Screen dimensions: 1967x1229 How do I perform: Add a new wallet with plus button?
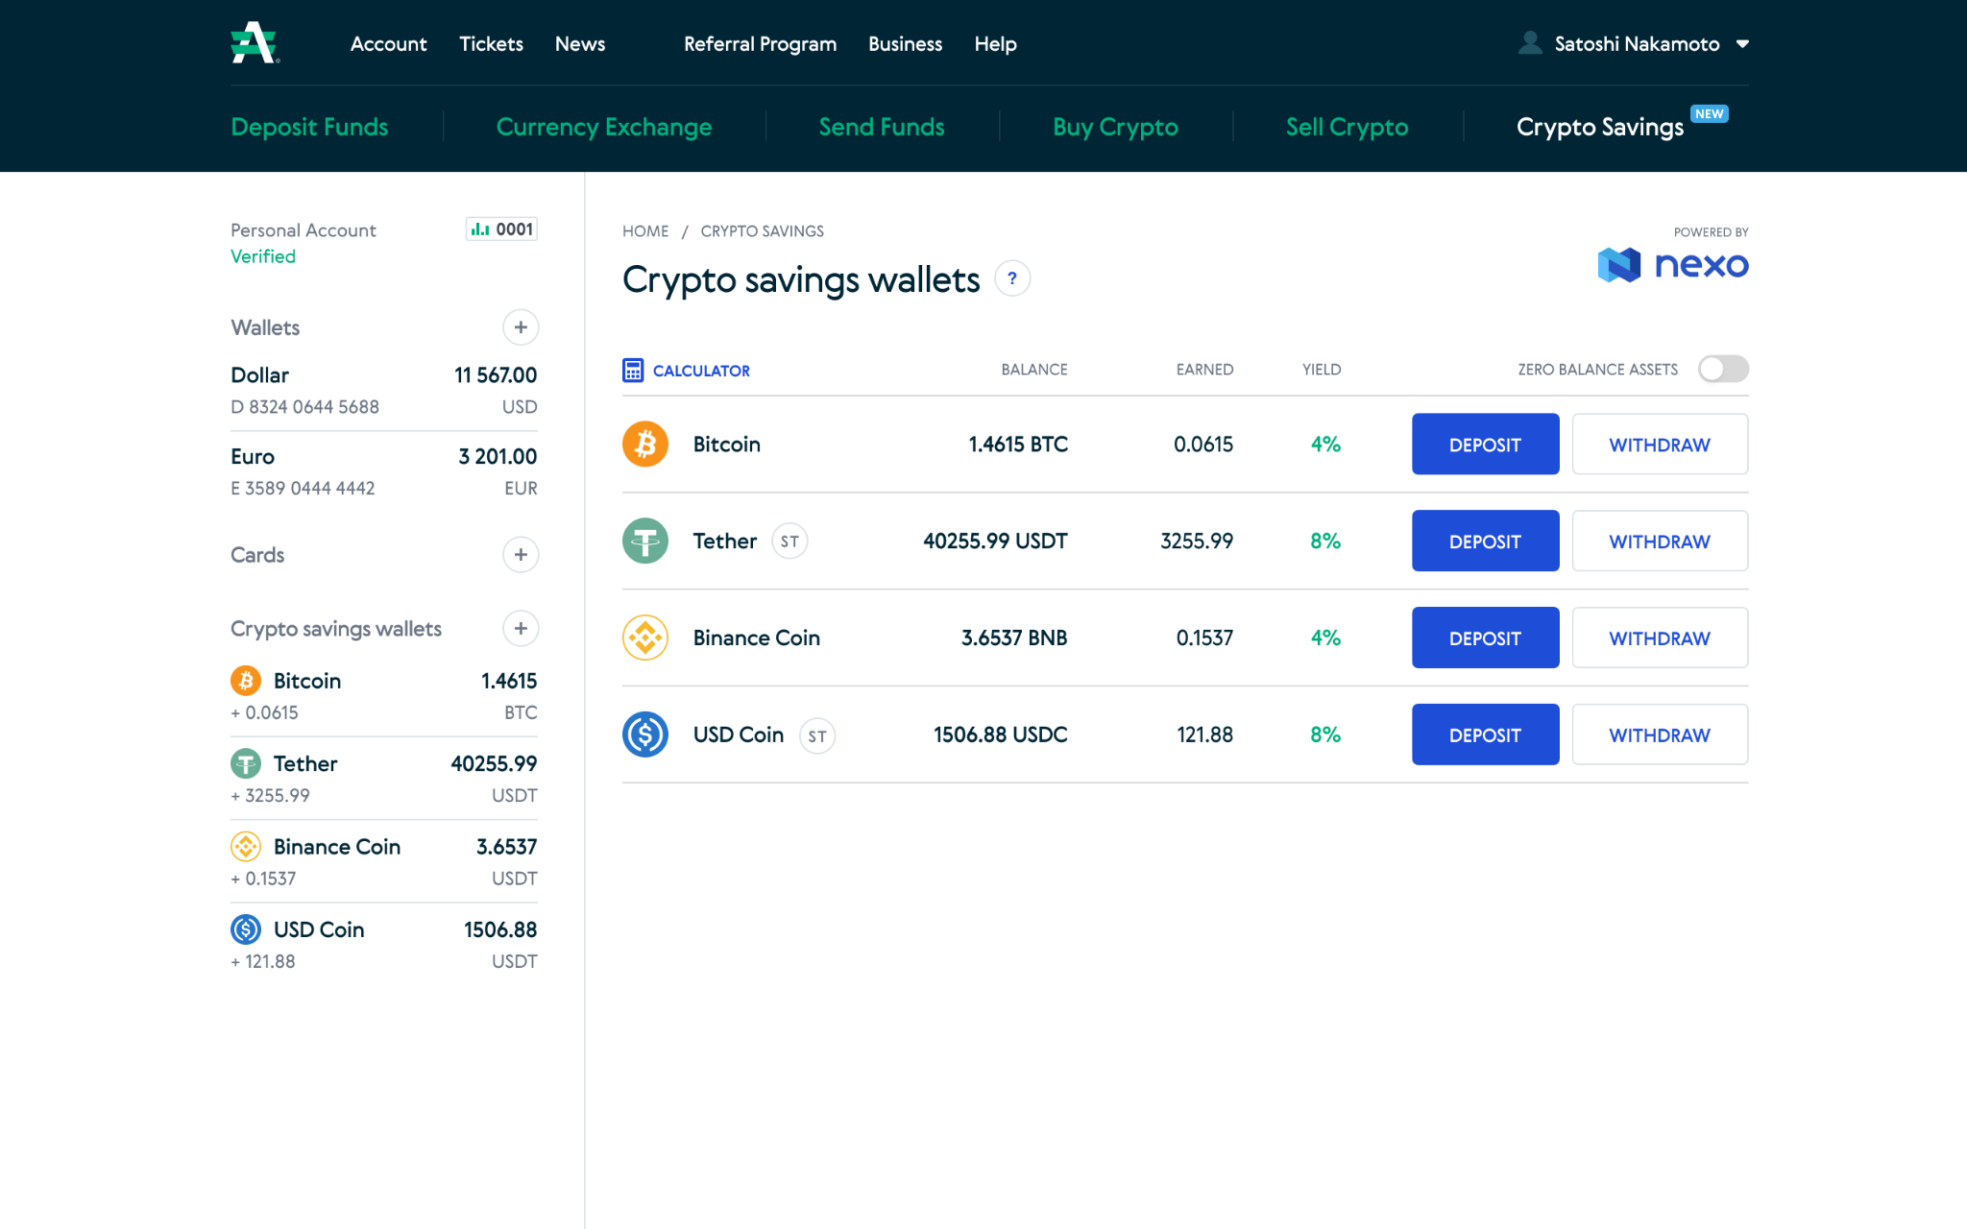521,327
